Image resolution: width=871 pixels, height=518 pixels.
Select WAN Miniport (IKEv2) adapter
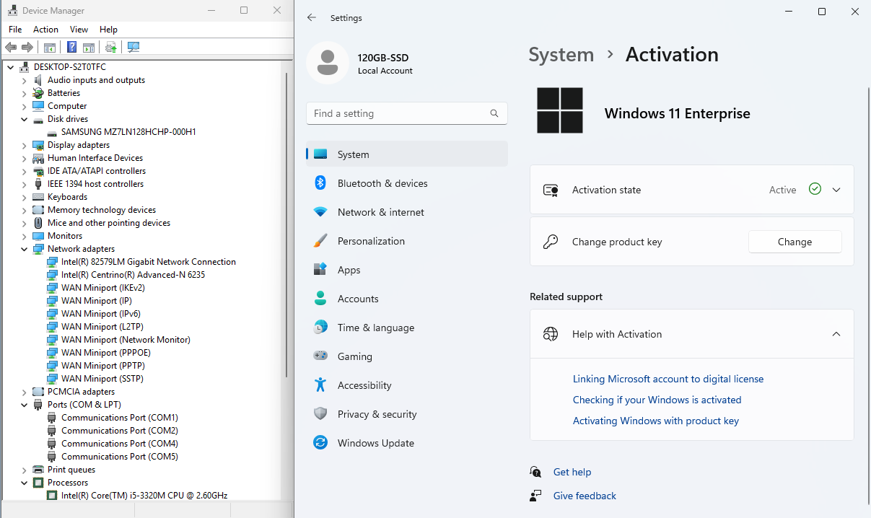point(103,288)
